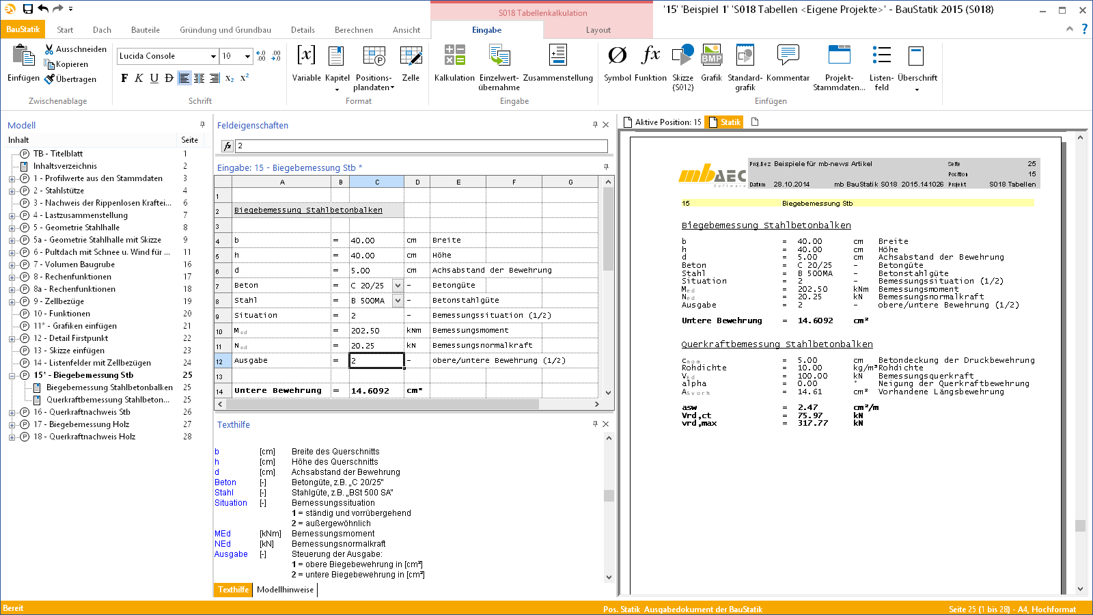Copy selection with Kopieren

[x=66, y=64]
